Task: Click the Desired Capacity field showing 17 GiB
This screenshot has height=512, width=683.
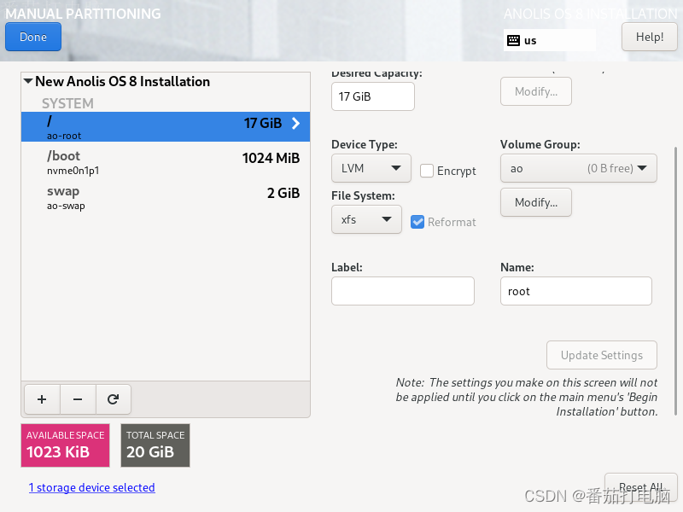Action: coord(373,96)
